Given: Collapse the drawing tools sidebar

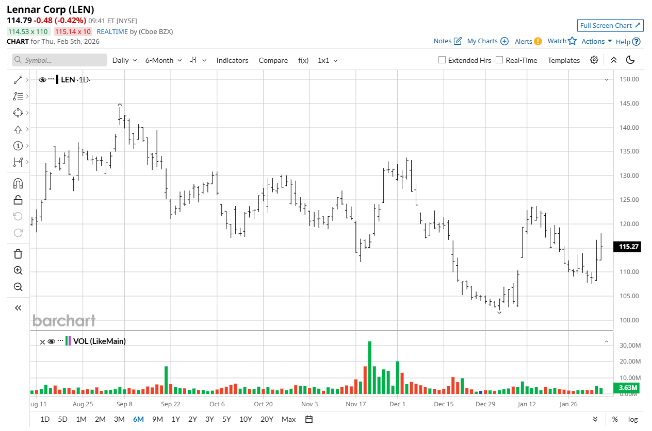Looking at the screenshot, I should pos(18,308).
